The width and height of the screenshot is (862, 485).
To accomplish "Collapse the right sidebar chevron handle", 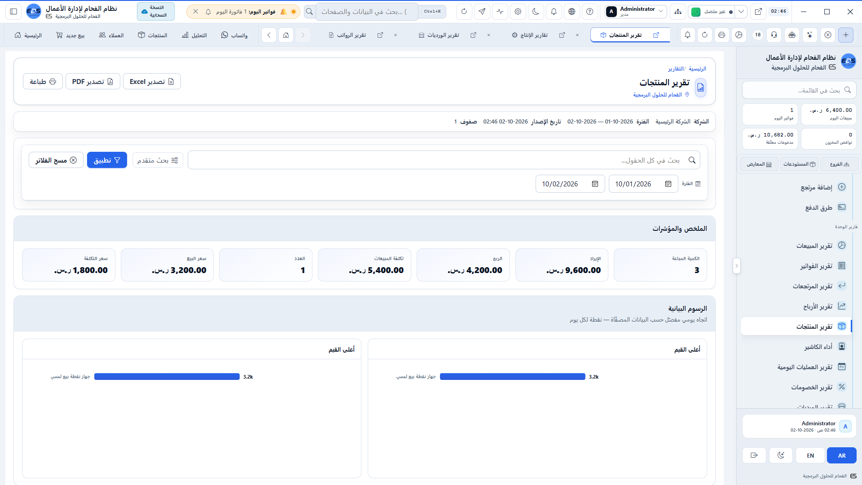I will tap(736, 266).
